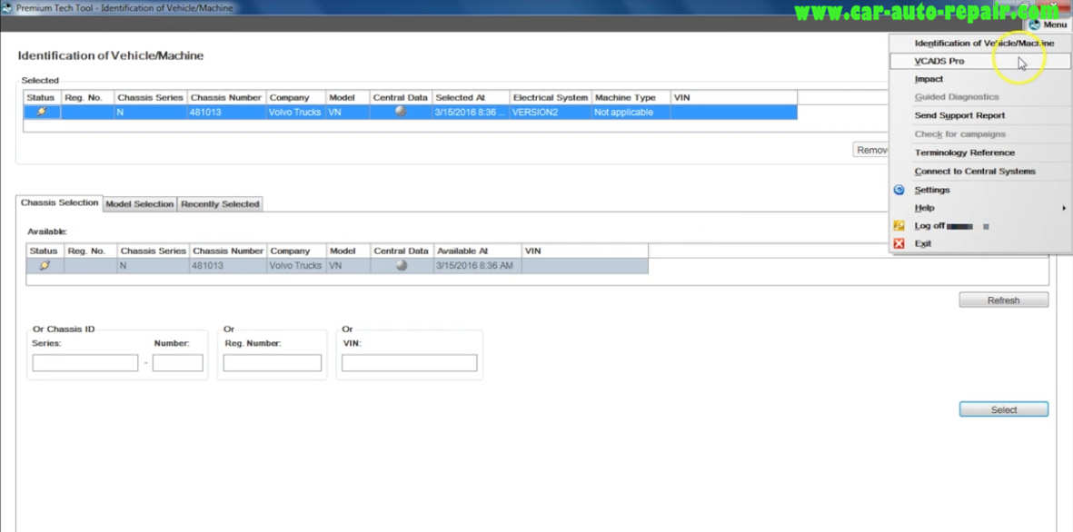Viewport: 1073px width, 532px height.
Task: Click the Premium Tech Tool title bar icon
Action: pyautogui.click(x=7, y=8)
